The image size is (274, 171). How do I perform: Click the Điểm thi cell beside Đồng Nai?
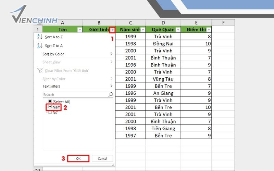point(196,44)
